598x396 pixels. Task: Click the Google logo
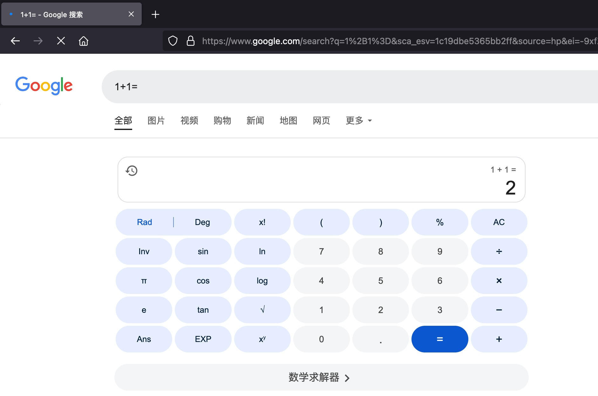click(44, 85)
